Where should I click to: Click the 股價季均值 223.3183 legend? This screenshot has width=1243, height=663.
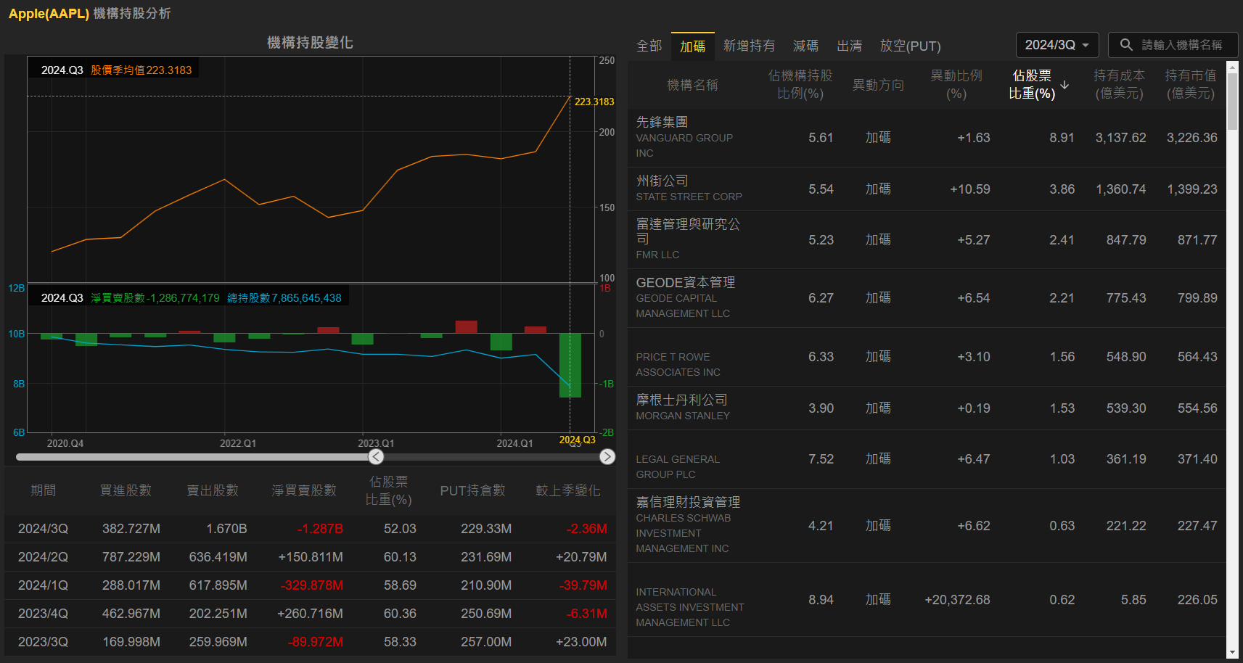coord(141,70)
